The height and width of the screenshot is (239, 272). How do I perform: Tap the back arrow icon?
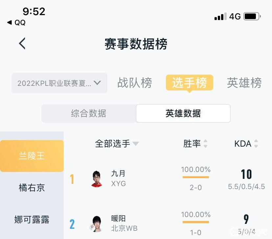[x=22, y=43]
